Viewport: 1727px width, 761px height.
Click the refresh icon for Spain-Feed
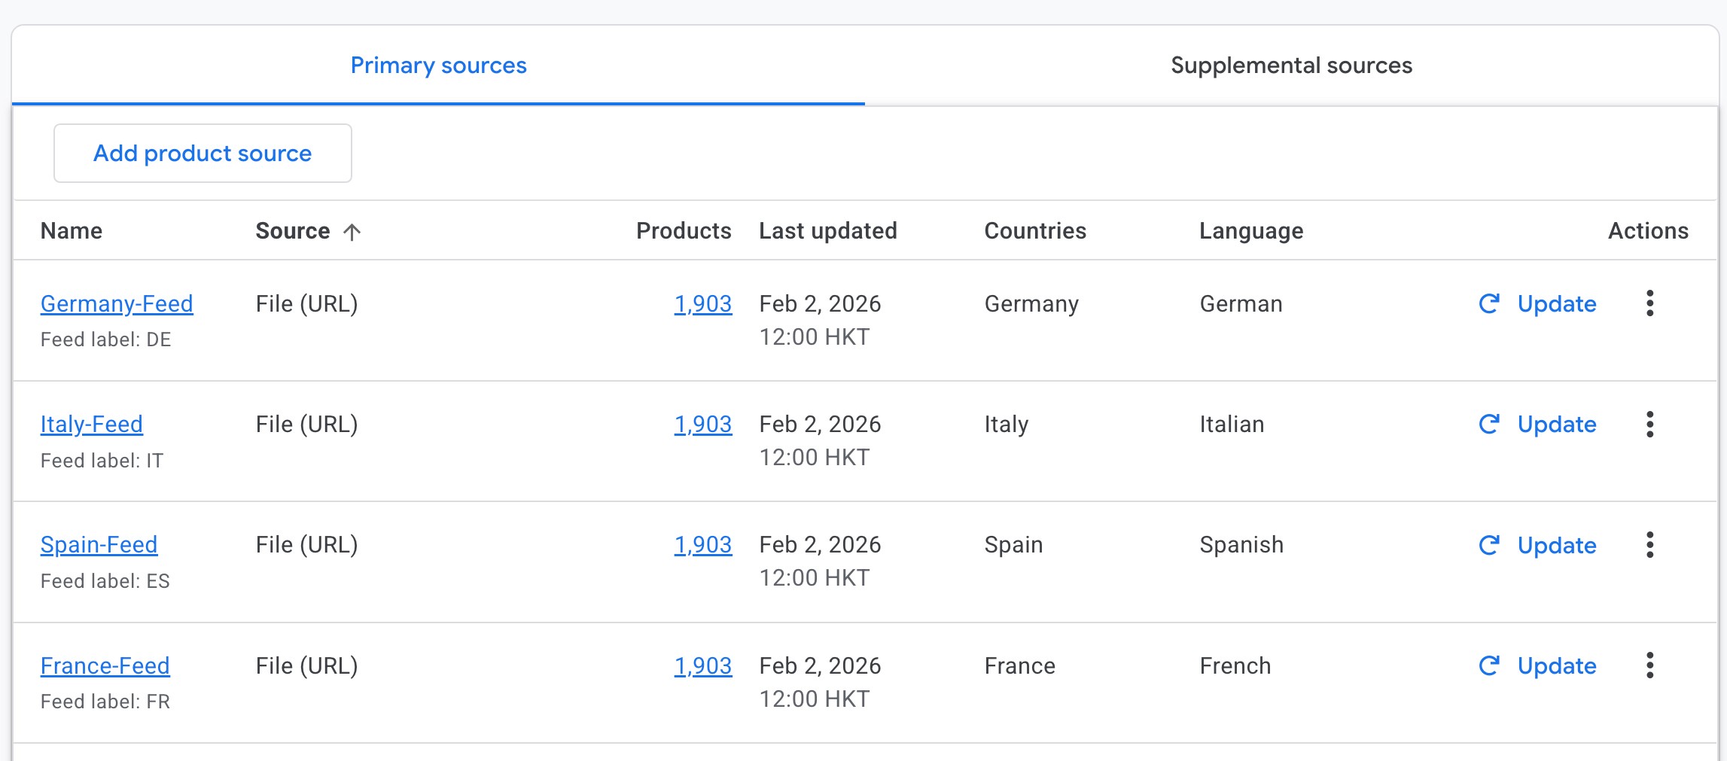tap(1489, 545)
